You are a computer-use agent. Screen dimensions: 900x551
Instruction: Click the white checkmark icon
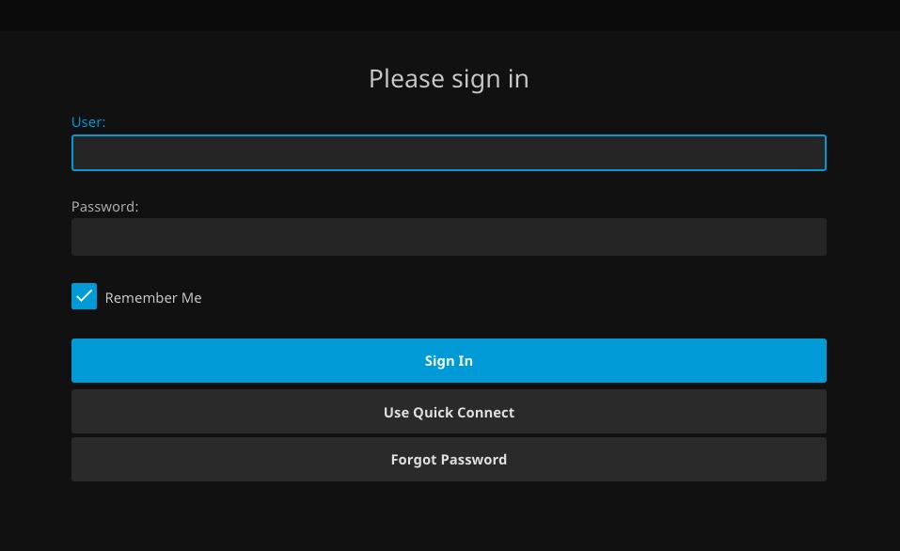[x=84, y=296]
